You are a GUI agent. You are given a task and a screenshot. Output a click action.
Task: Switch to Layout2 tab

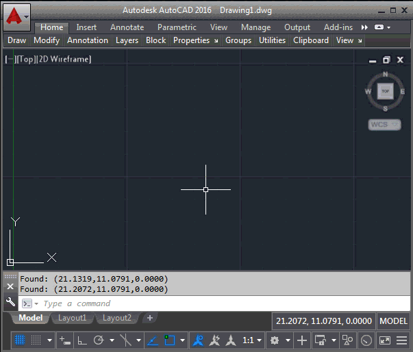[117, 318]
